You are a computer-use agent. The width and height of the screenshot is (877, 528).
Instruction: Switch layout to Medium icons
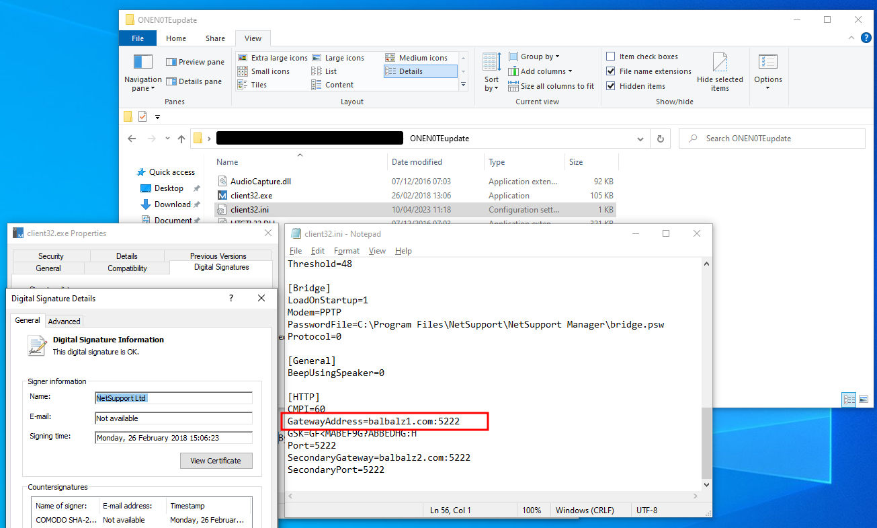pos(417,58)
